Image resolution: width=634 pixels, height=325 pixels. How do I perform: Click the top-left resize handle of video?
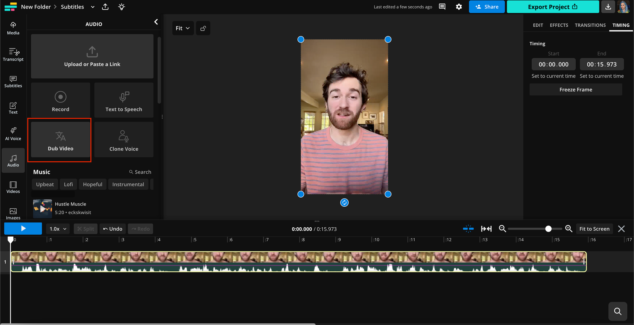[301, 39]
